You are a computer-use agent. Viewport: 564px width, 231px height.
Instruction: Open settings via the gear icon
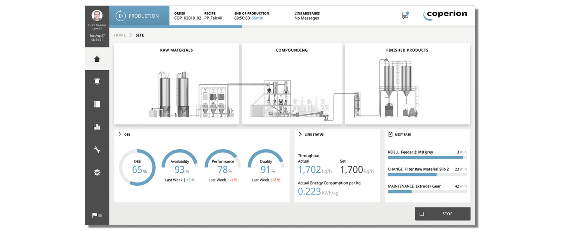(x=97, y=172)
